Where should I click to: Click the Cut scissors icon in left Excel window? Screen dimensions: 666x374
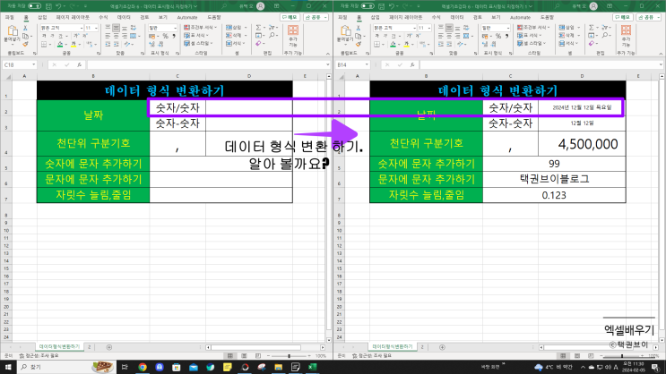coord(25,28)
